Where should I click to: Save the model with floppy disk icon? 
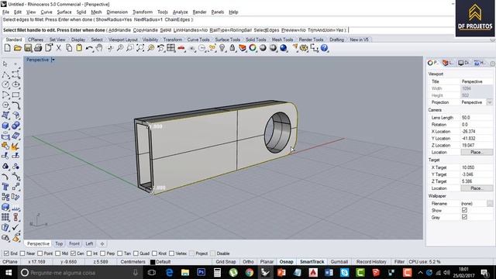click(x=28, y=48)
